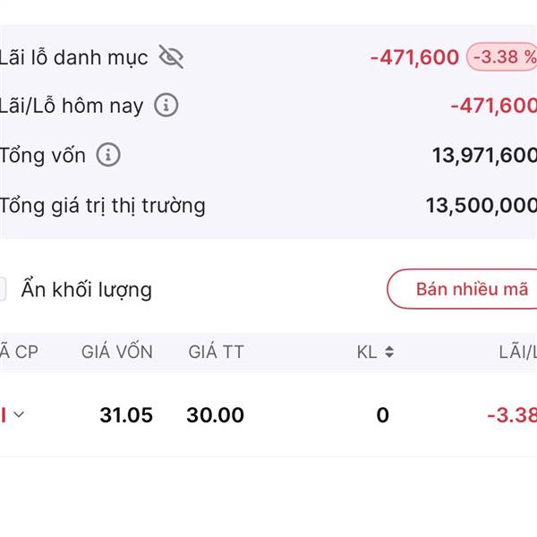Image resolution: width=537 pixels, height=537 pixels.
Task: Check the Ẩn khối lượng checkbox
Action: (x=3, y=289)
